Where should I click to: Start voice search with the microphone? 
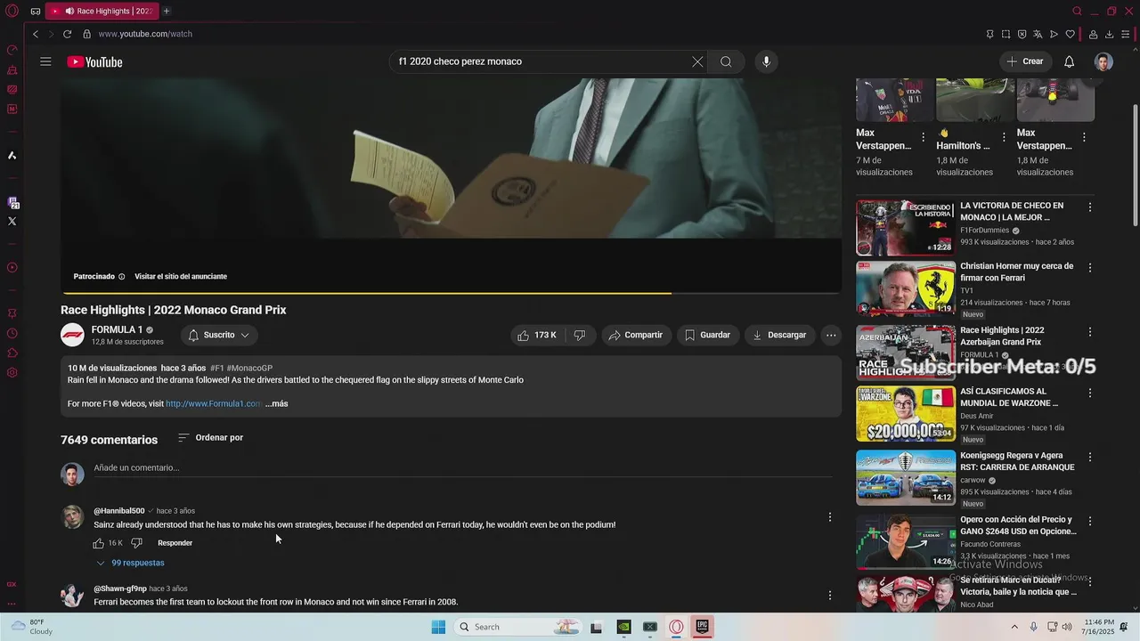click(766, 61)
